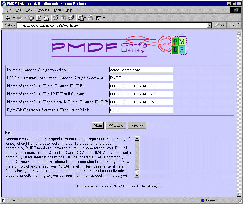Expand the address bar dropdown arrow
This screenshot has width=243, height=204.
[x=209, y=25]
